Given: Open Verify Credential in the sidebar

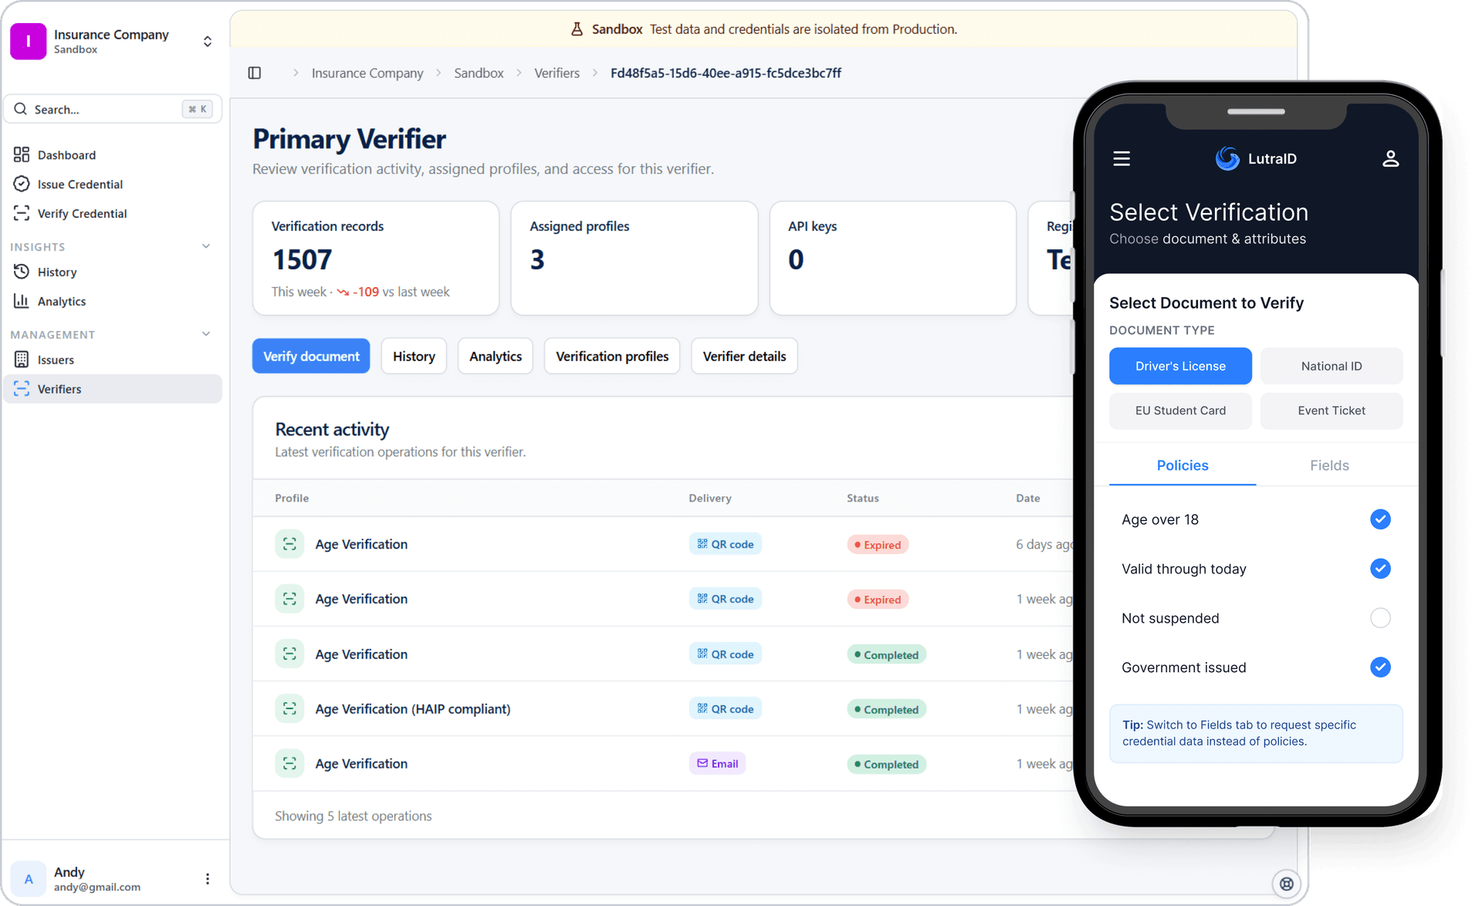Looking at the screenshot, I should tap(113, 214).
